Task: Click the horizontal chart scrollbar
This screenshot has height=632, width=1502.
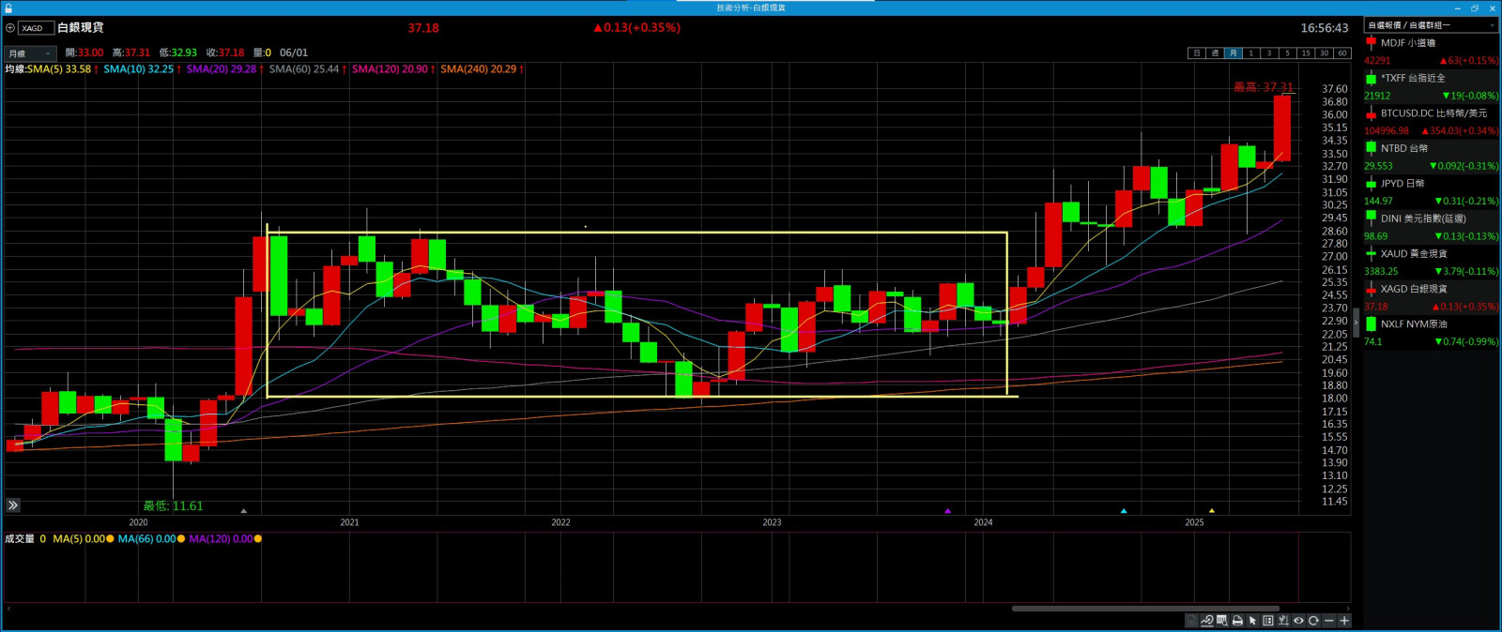Action: click(1145, 609)
